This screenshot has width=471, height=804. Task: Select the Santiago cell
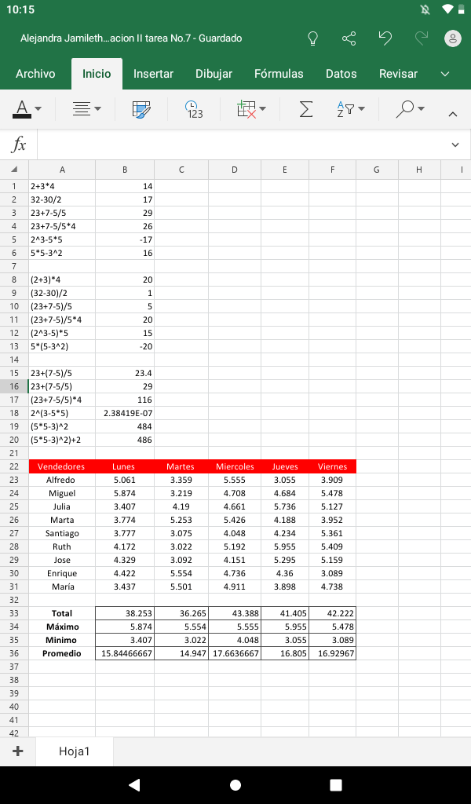[62, 533]
